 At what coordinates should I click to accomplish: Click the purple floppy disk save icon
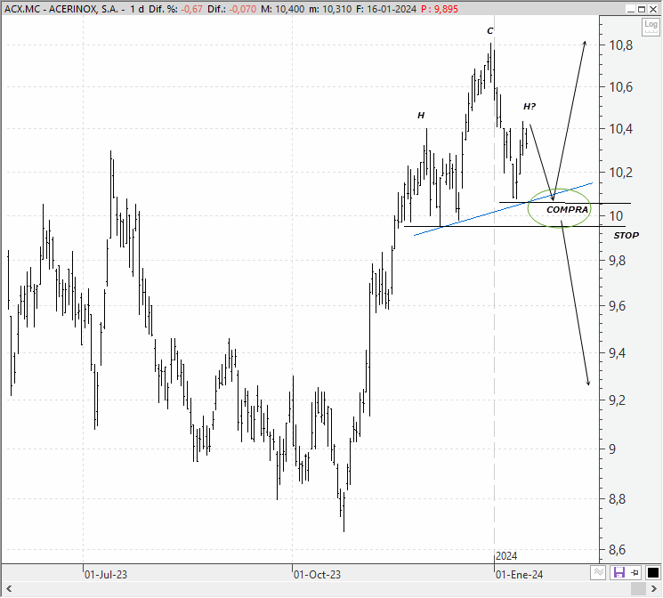(619, 573)
